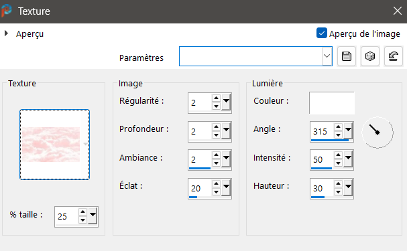Toggle the Aperçu de l'image checkbox

[322, 33]
